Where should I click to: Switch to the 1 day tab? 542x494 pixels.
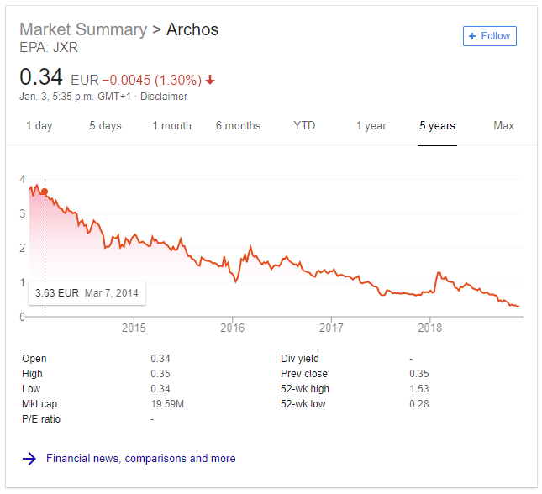click(x=39, y=126)
